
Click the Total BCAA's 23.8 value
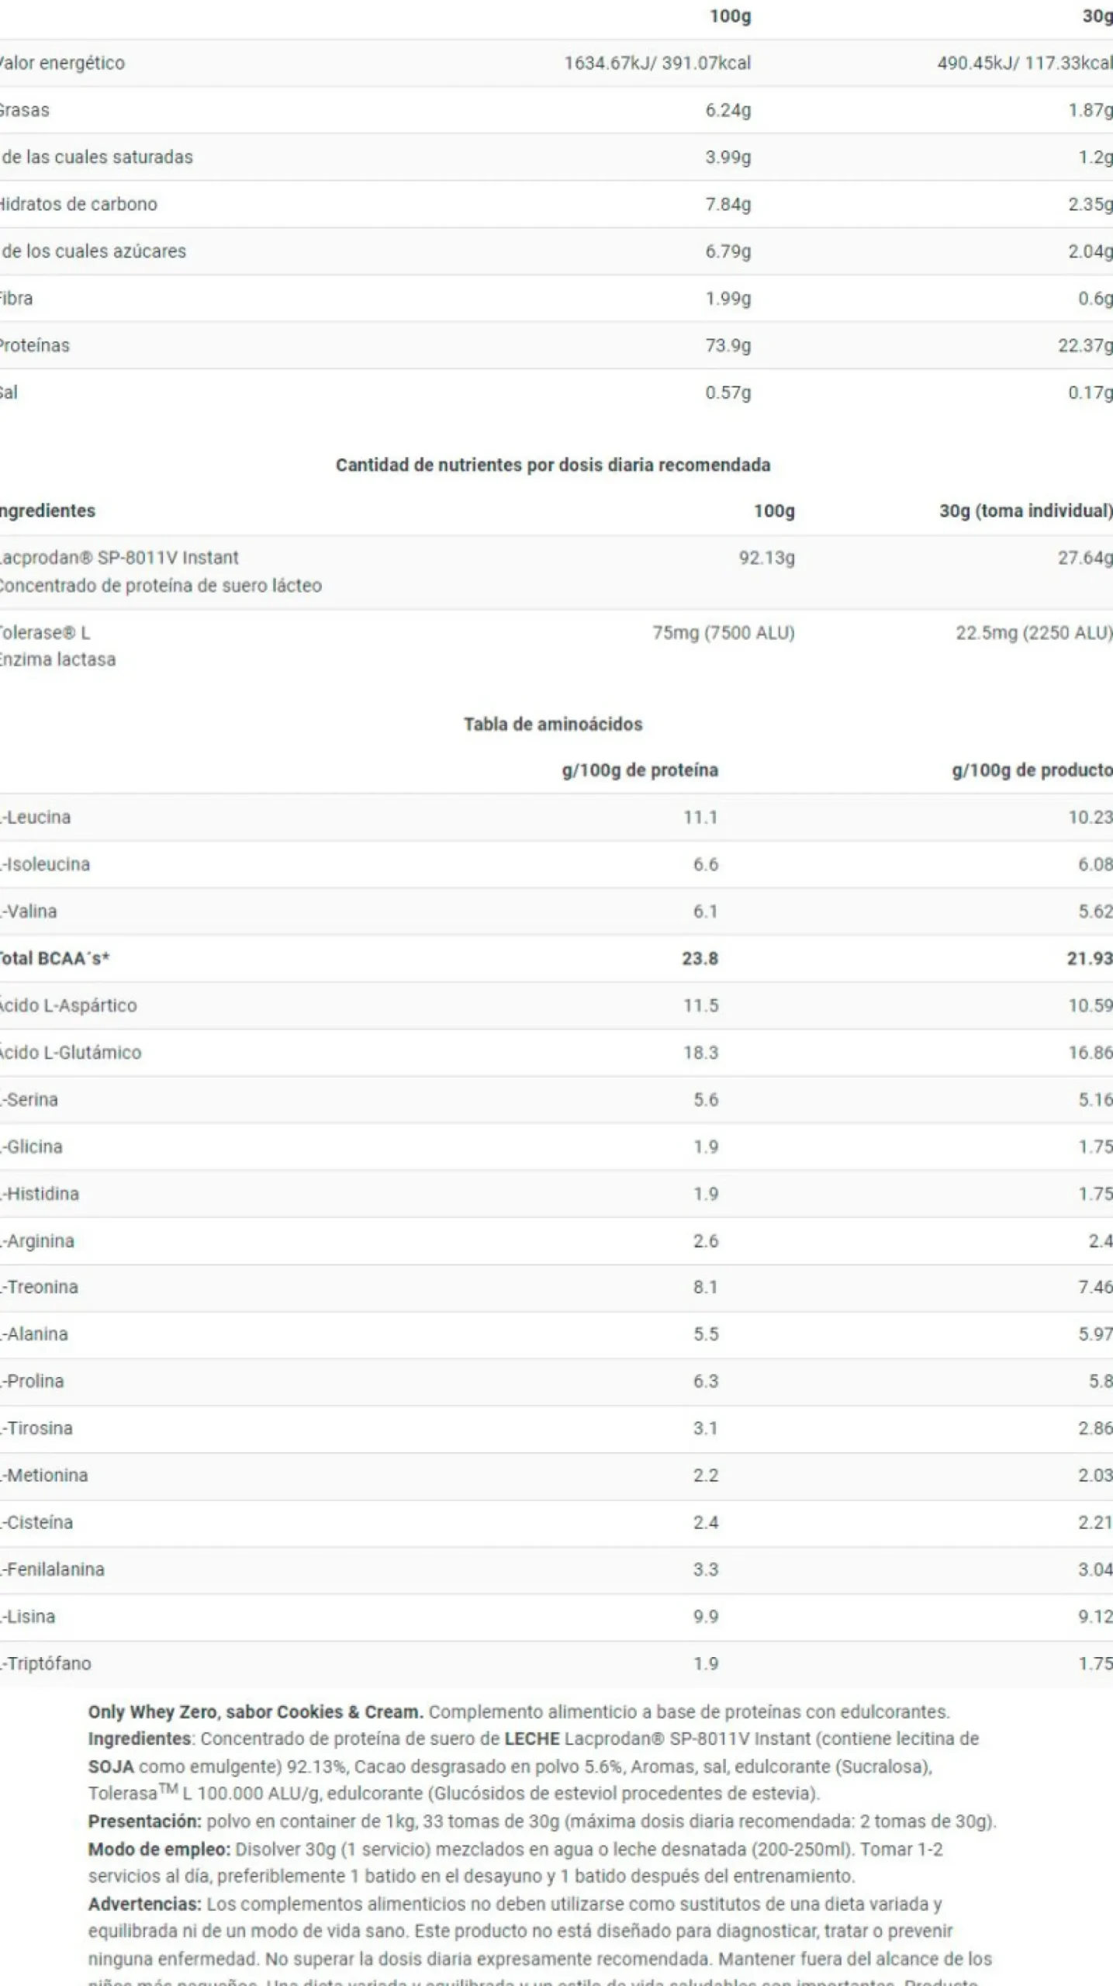pos(700,958)
